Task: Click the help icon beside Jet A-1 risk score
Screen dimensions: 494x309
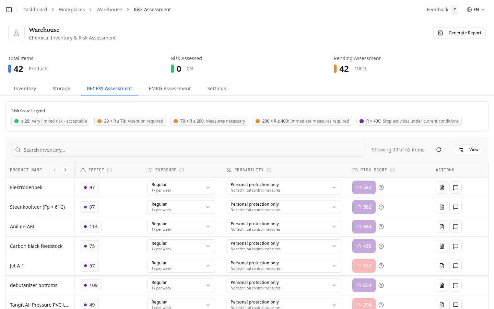Action: coord(381,266)
